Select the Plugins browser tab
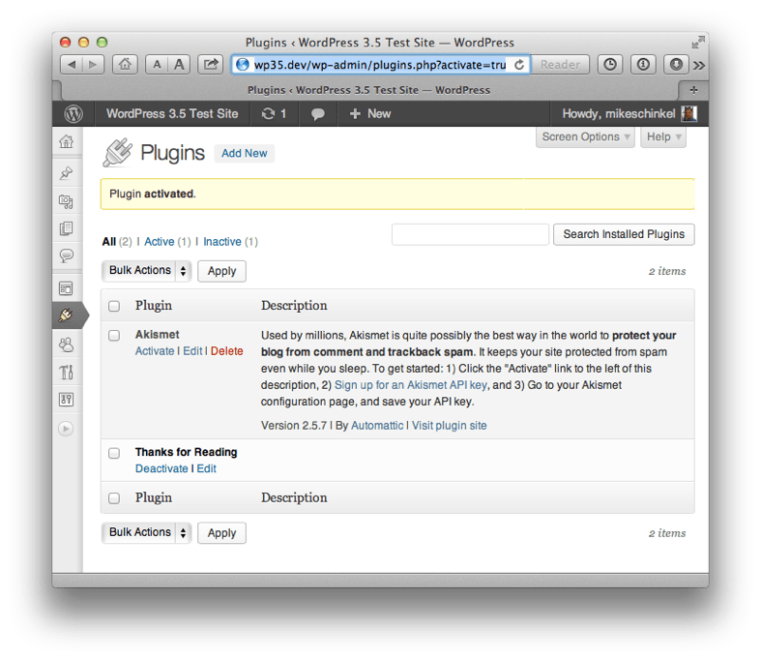Image resolution: width=761 pixels, height=660 pixels. pos(368,90)
